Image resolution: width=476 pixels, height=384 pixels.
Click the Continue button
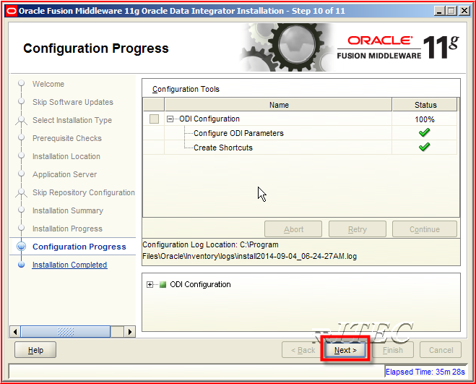425,229
